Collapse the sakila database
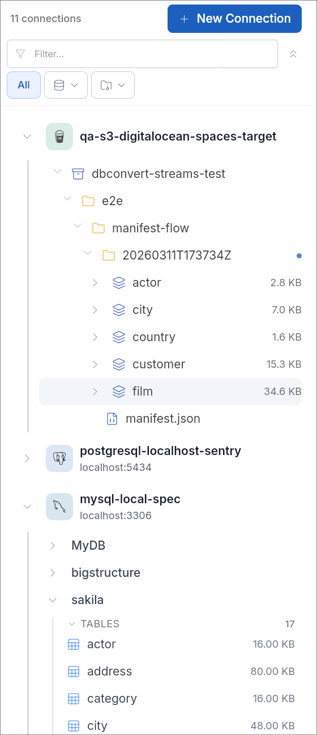This screenshot has width=317, height=735. 53,600
